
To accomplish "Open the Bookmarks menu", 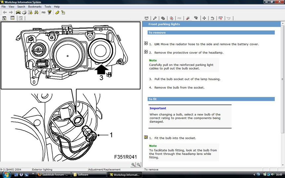I will click(35, 7).
